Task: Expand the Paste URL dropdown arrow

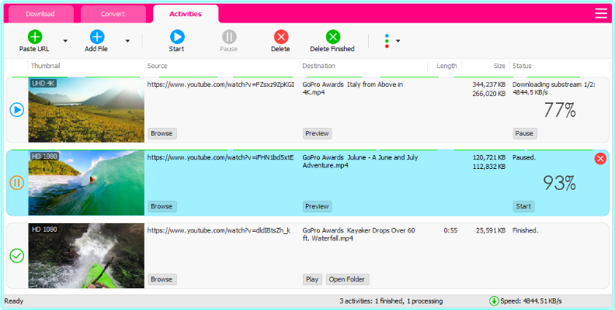Action: 65,41
